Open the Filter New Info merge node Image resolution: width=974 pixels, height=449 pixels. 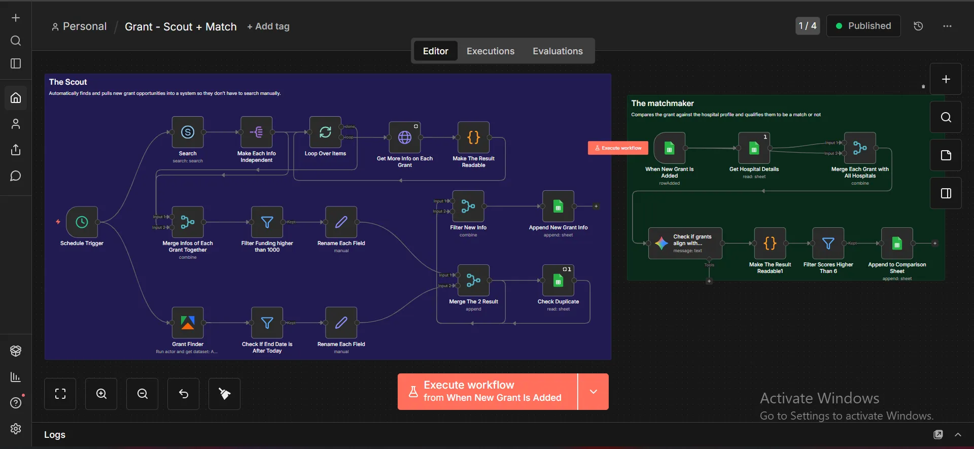coord(468,206)
